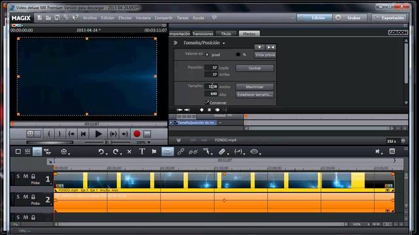The height and width of the screenshot is (235, 419).
Task: Save the project with the disk icon
Action: pyautogui.click(x=57, y=18)
